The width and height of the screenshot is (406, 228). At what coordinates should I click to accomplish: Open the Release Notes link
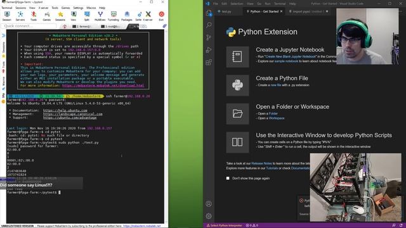(261, 163)
